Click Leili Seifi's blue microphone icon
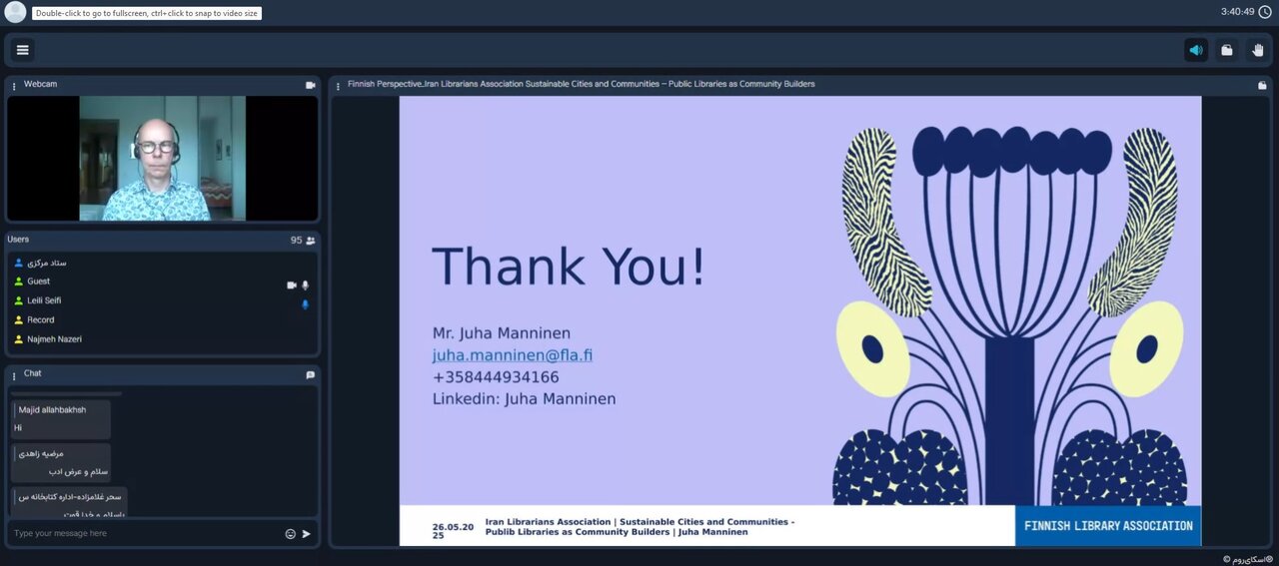This screenshot has width=1279, height=566. (305, 304)
